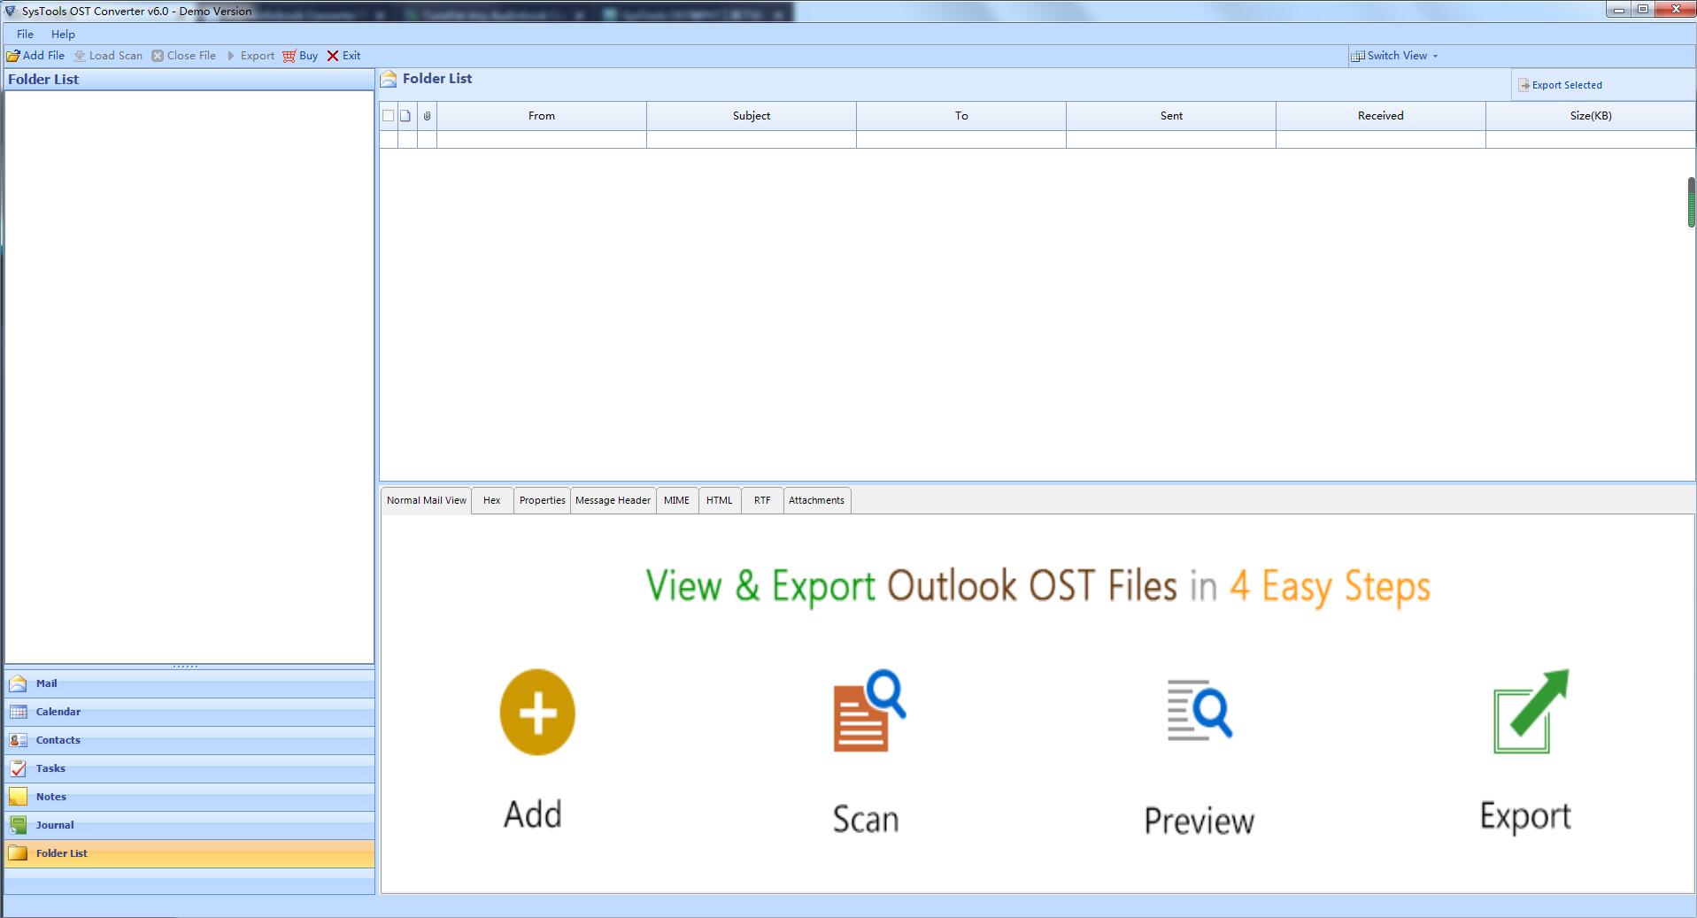Click the red Exit X icon
The image size is (1697, 918).
click(x=333, y=56)
